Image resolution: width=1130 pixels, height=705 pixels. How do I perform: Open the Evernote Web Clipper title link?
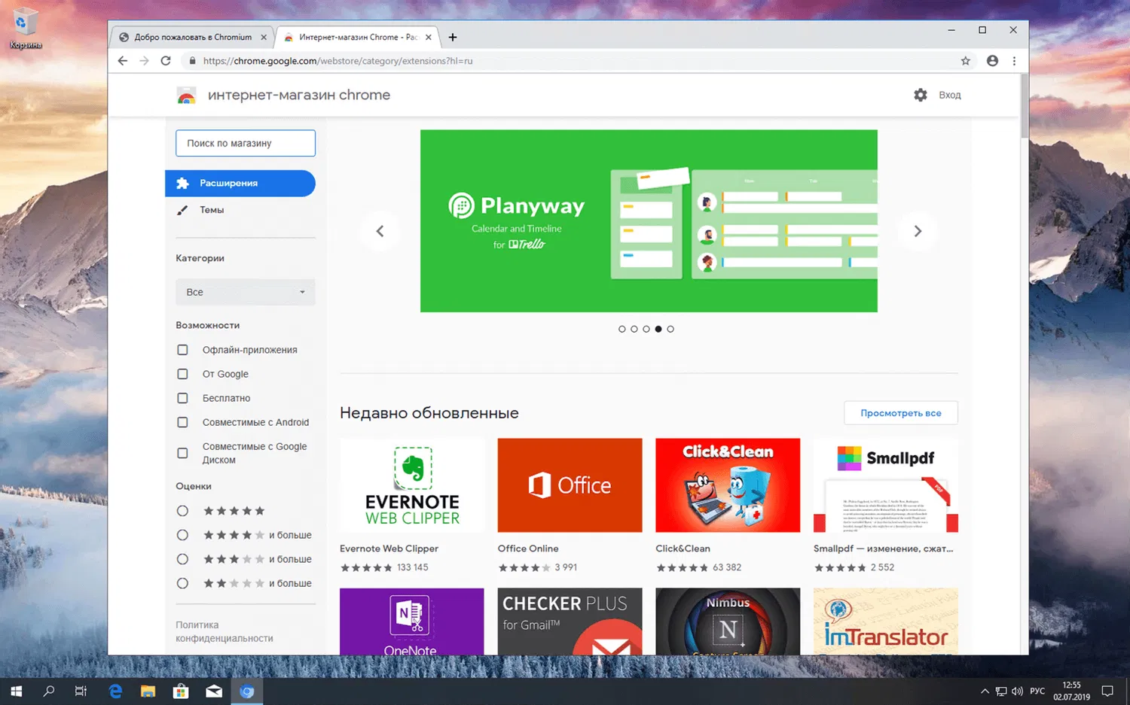[x=389, y=549]
